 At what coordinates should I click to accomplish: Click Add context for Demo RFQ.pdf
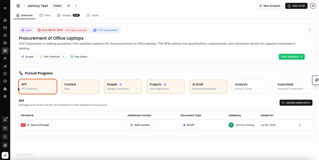(x=140, y=125)
